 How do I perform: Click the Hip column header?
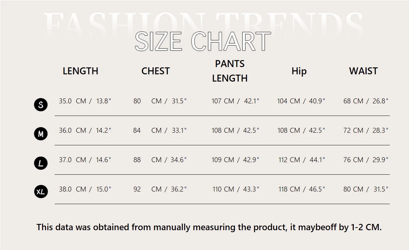click(299, 71)
